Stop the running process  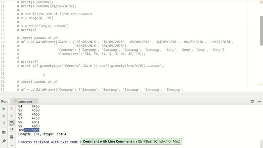click(x=4, y=116)
